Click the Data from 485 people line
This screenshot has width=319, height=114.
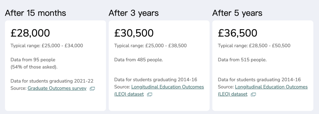coord(139,60)
